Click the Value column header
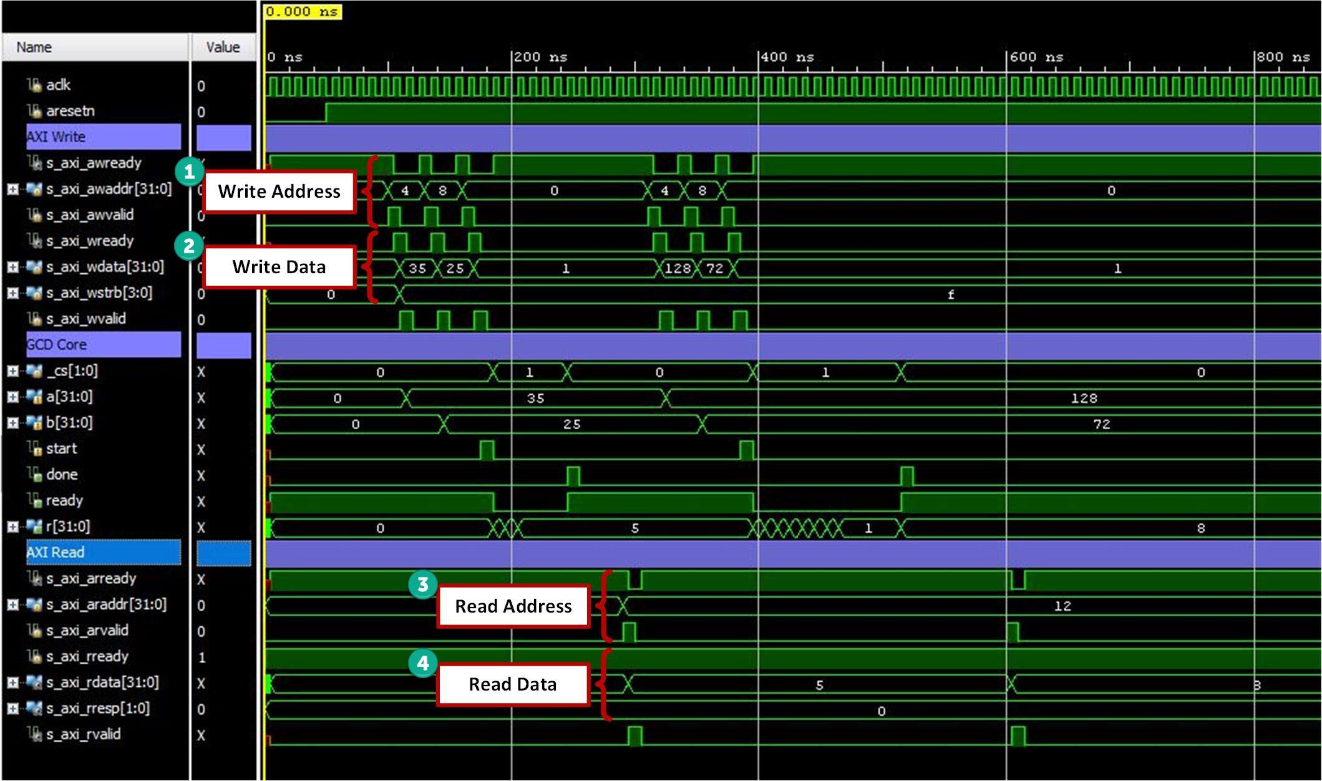 point(223,47)
